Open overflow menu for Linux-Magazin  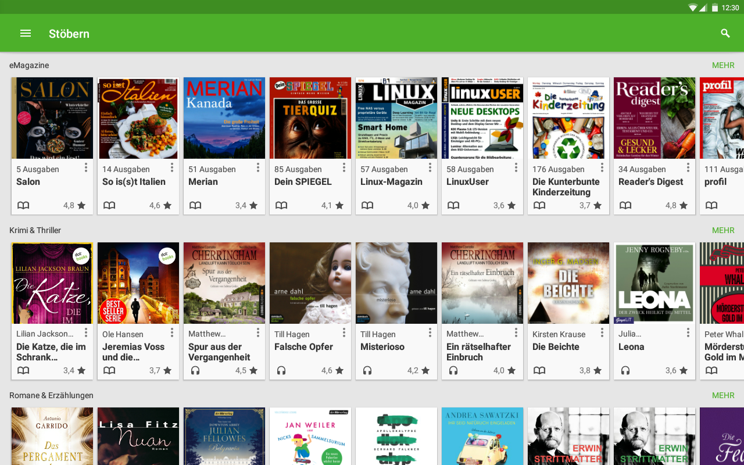click(x=430, y=167)
